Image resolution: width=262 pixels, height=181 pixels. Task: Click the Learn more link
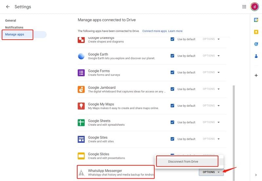(x=175, y=31)
